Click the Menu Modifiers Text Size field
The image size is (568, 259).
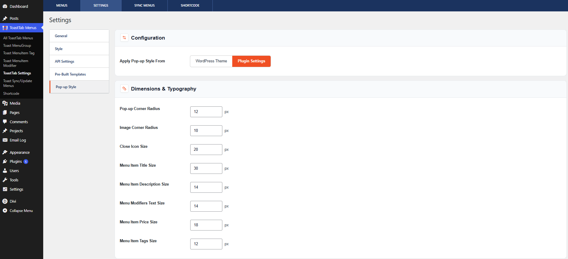(206, 206)
